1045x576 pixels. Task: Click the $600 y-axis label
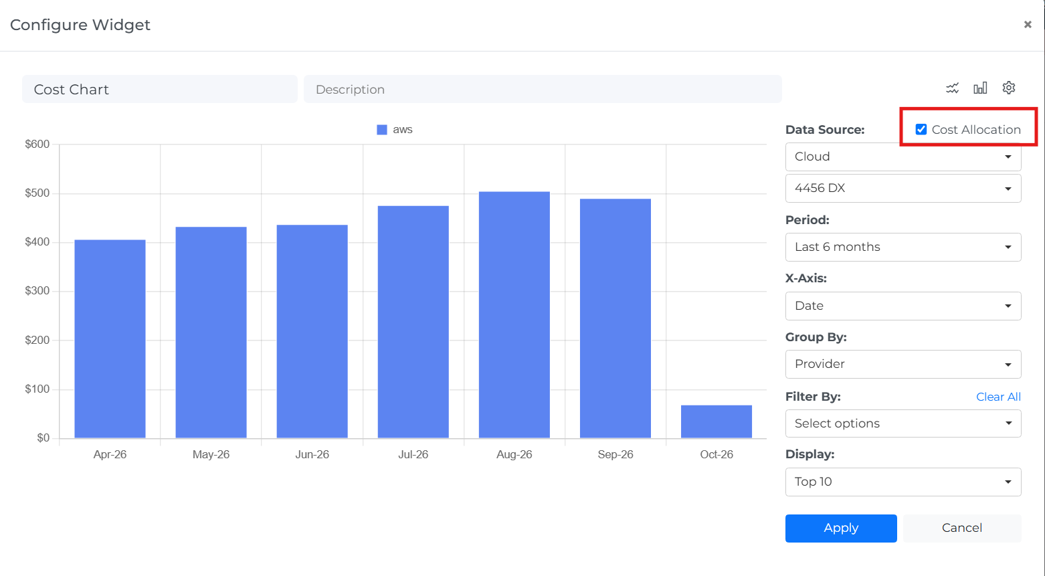[37, 145]
